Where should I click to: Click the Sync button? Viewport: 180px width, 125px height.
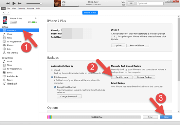click(150, 117)
